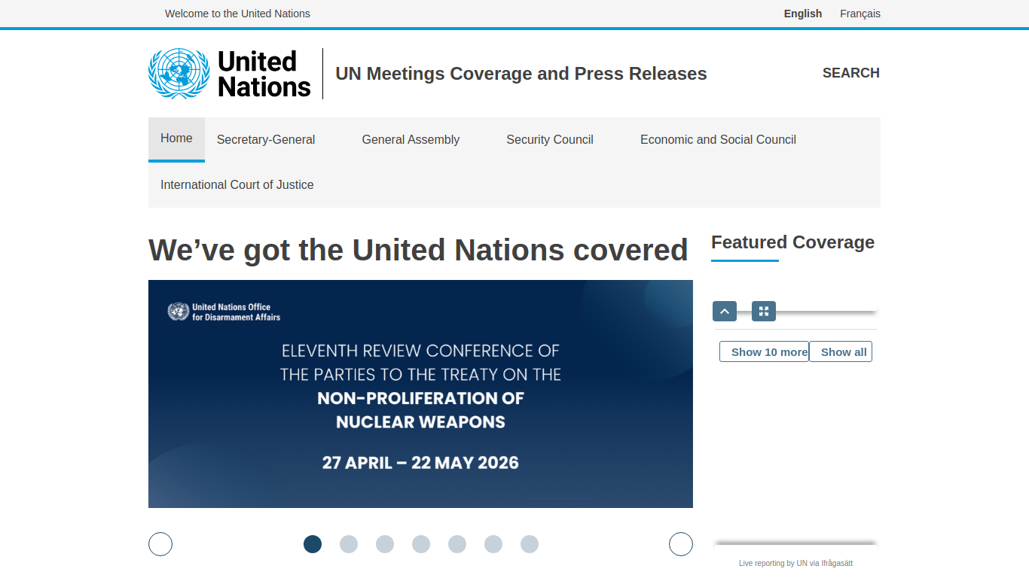Select the English language link
The image size is (1029, 578).
click(x=803, y=14)
